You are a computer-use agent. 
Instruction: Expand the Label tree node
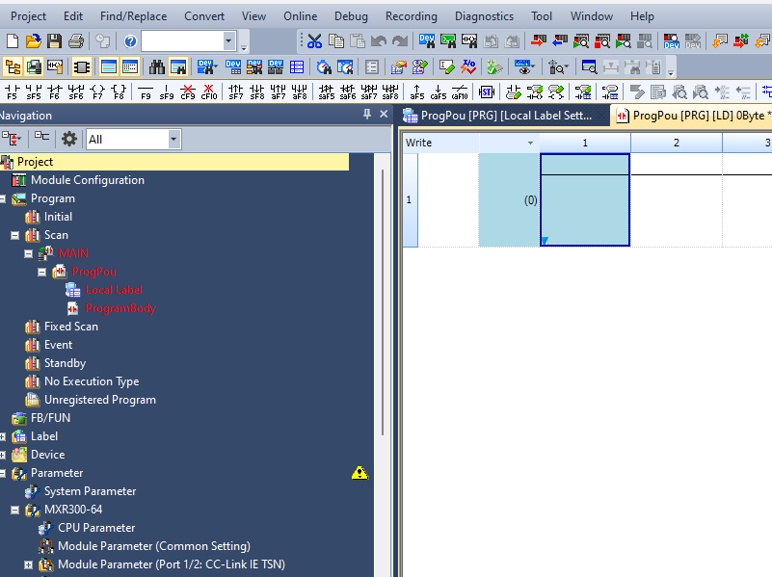pyautogui.click(x=3, y=436)
